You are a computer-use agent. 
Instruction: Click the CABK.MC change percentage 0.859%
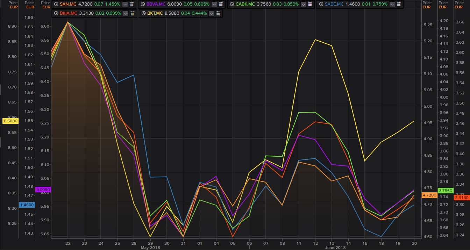coord(291,4)
